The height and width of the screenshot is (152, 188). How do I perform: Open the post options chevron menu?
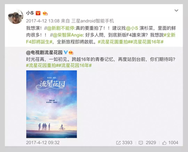pos(176,10)
